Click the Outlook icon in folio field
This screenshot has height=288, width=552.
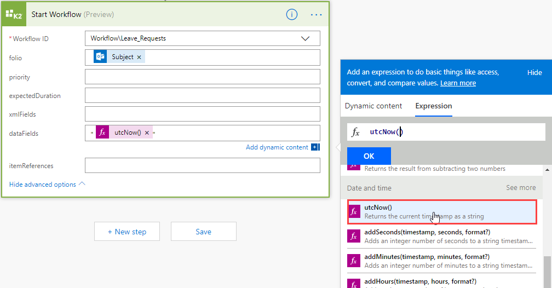coord(100,57)
